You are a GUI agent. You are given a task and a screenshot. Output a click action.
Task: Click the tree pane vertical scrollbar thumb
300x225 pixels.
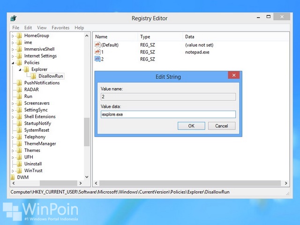pyautogui.click(x=87, y=132)
